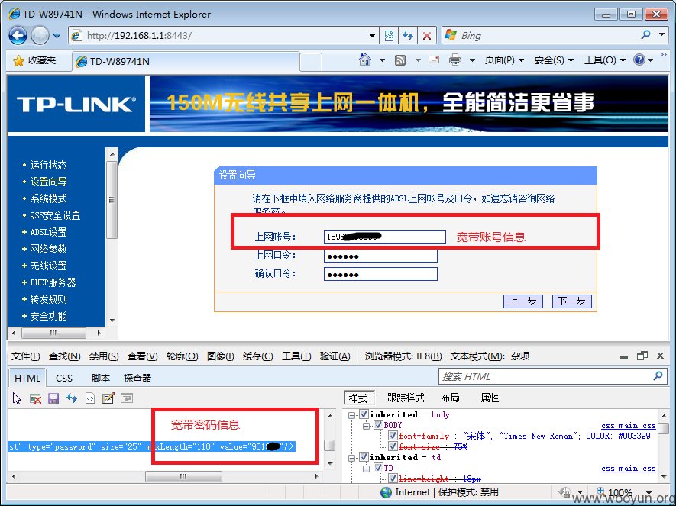Screen dimensions: 676x506
Task: Click the 上网口令 password field
Action: click(x=380, y=256)
